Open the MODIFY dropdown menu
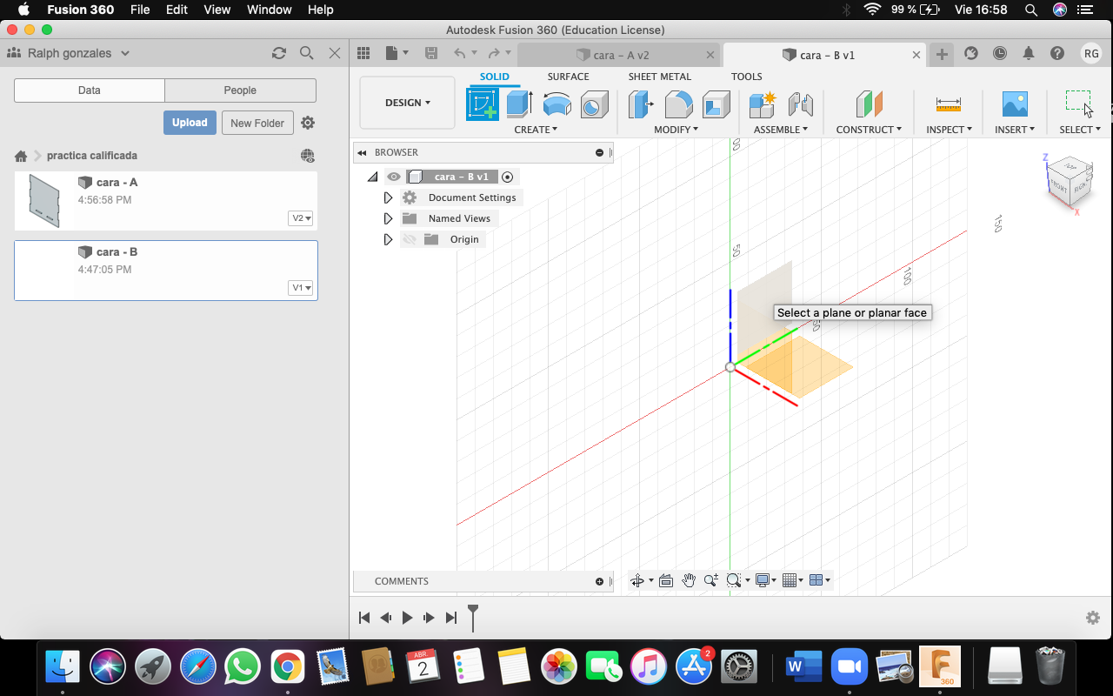Image resolution: width=1113 pixels, height=696 pixels. pos(676,130)
